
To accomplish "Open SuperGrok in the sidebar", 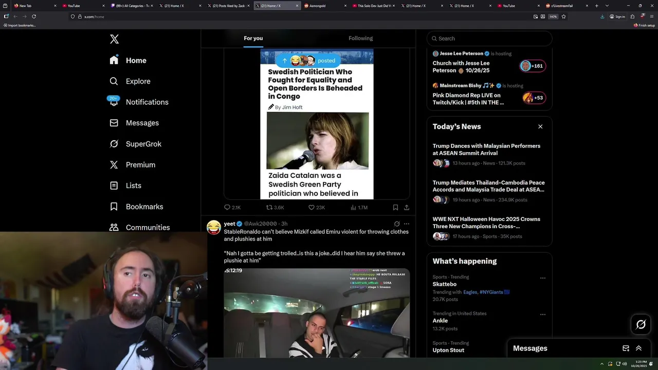I will click(x=136, y=144).
